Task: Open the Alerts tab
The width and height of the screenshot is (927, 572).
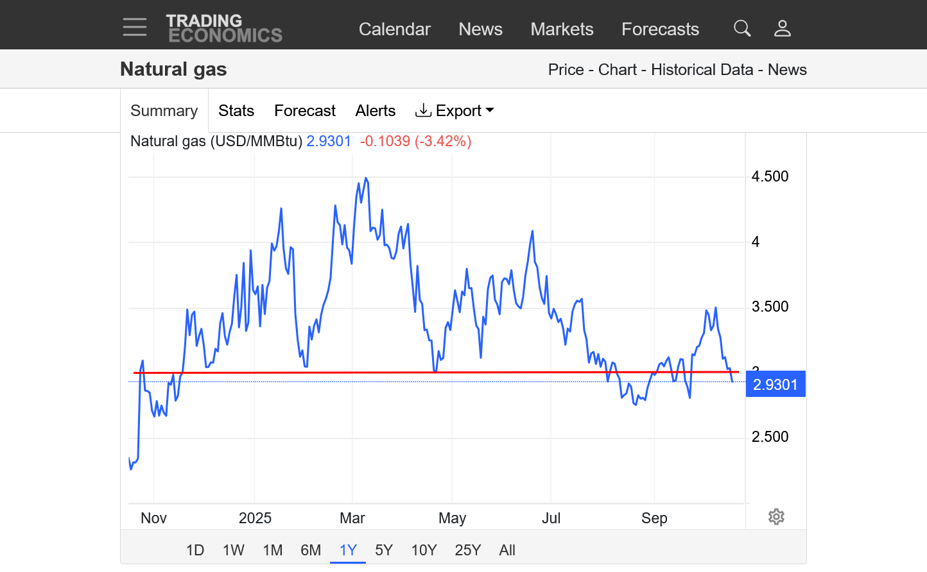Action: 376,111
